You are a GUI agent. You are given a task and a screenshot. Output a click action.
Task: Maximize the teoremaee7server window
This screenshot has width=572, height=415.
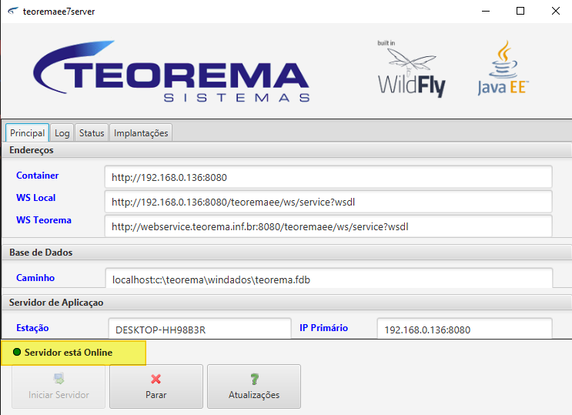[x=520, y=11]
